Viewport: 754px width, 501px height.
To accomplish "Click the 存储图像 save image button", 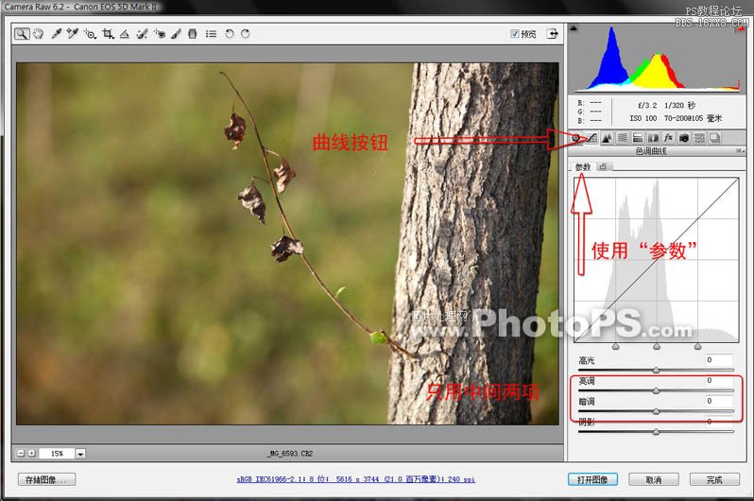I will tap(46, 479).
